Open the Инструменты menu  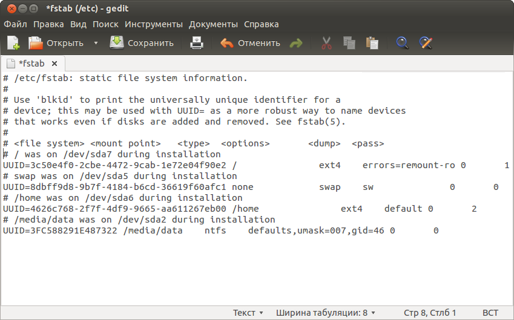coord(153,24)
